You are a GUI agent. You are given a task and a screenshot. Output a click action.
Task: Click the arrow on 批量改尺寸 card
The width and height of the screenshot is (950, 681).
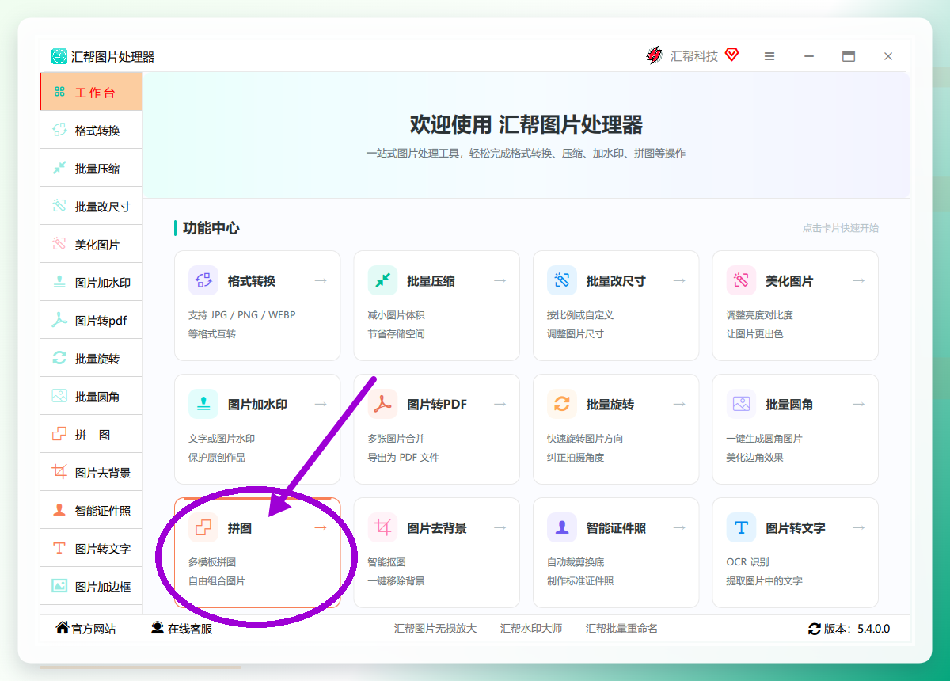click(679, 280)
